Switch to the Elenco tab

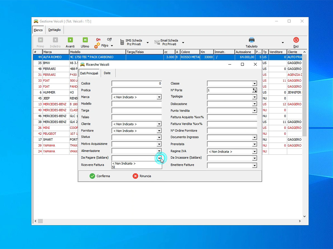[38, 30]
